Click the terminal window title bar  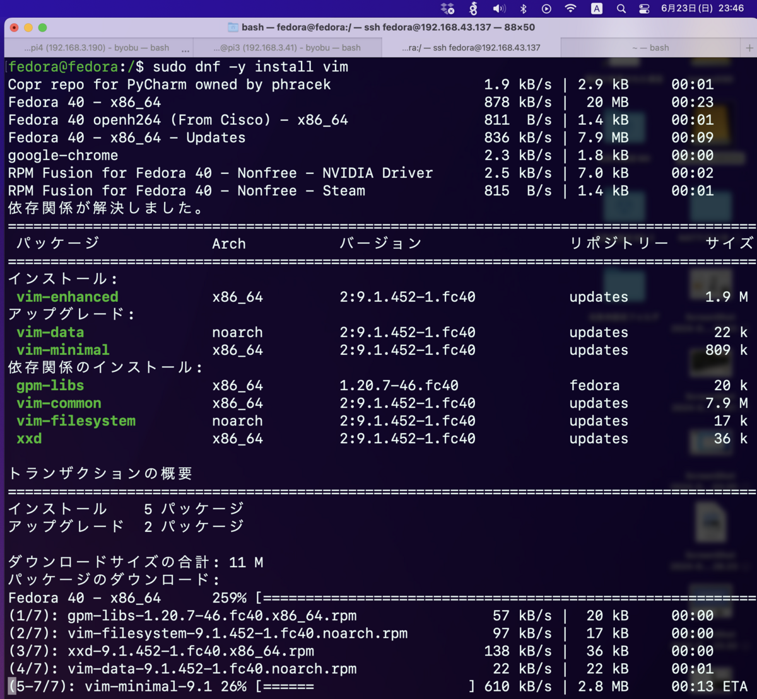click(378, 28)
